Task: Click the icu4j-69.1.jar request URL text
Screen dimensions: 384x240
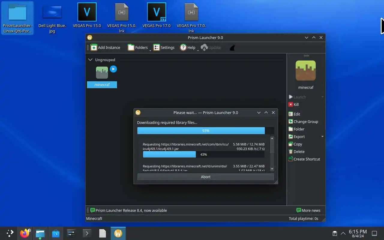Action: 186,146
